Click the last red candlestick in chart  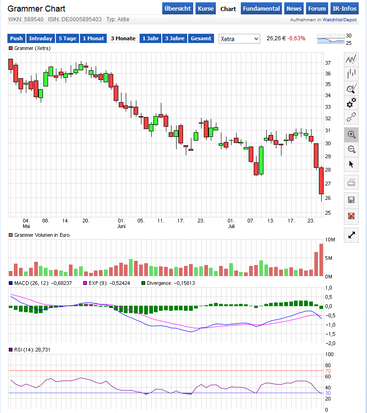coord(321,181)
